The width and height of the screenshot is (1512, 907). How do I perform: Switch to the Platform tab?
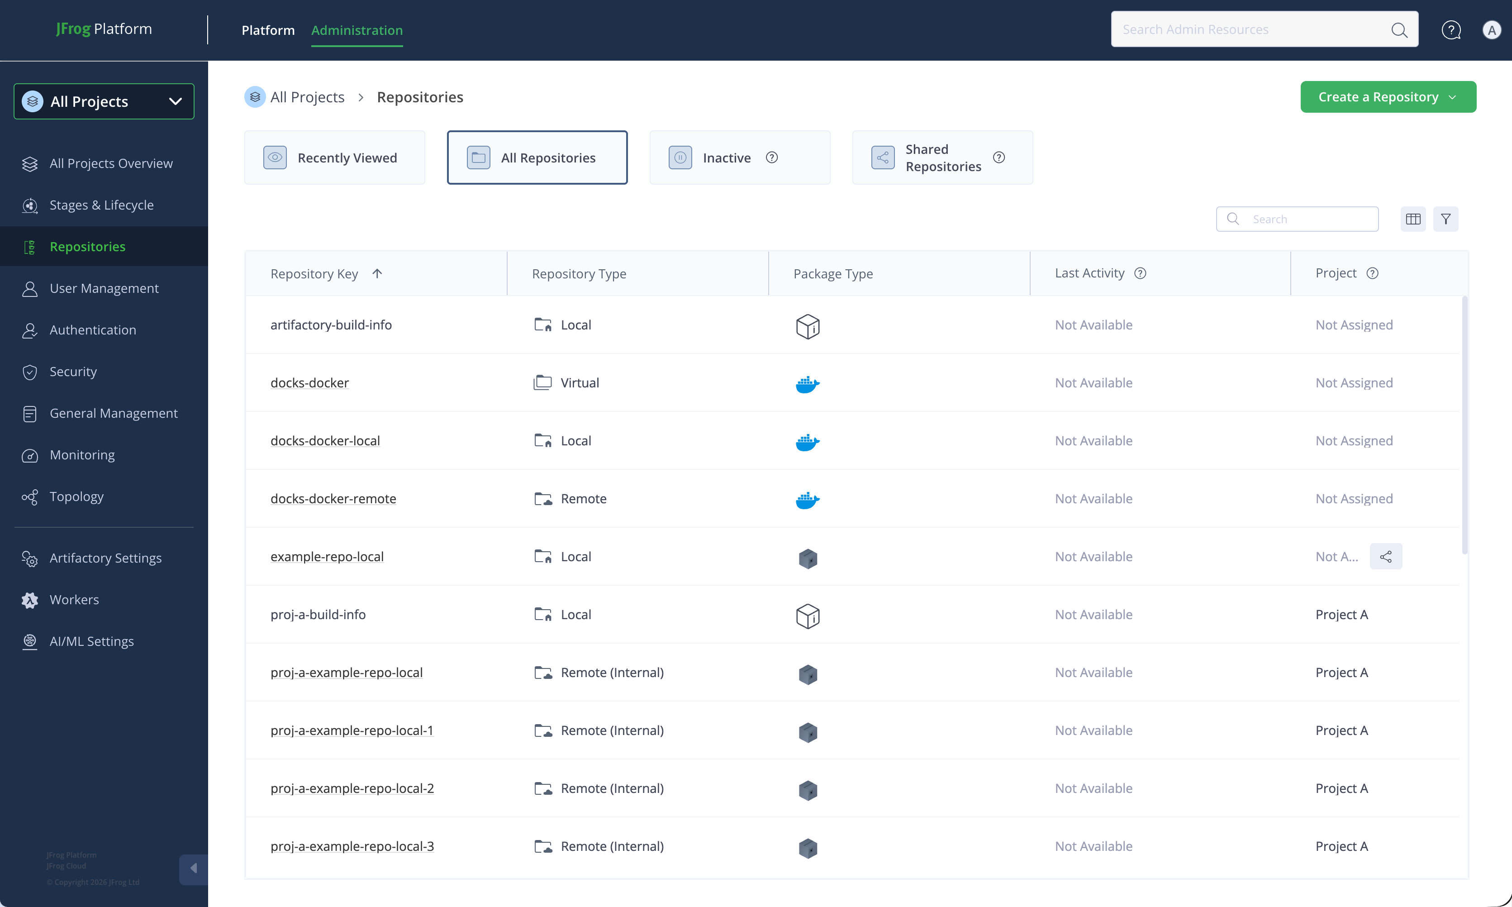coord(268,30)
